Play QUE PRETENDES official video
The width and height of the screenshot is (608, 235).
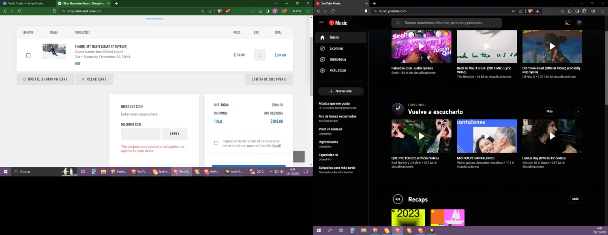tap(421, 136)
